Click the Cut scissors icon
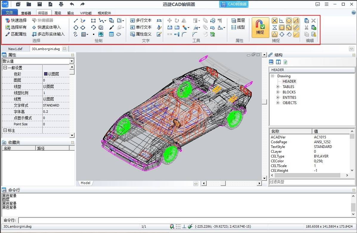This screenshot has width=357, height=233. point(307,27)
